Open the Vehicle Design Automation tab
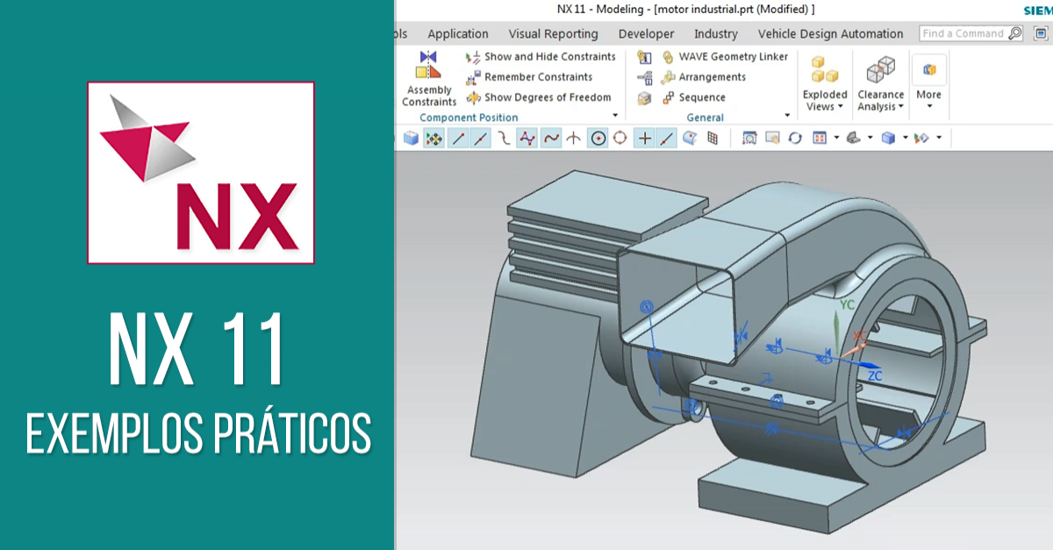 coord(830,33)
